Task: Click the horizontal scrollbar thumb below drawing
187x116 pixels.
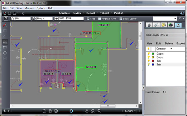Action: (x=108, y=106)
